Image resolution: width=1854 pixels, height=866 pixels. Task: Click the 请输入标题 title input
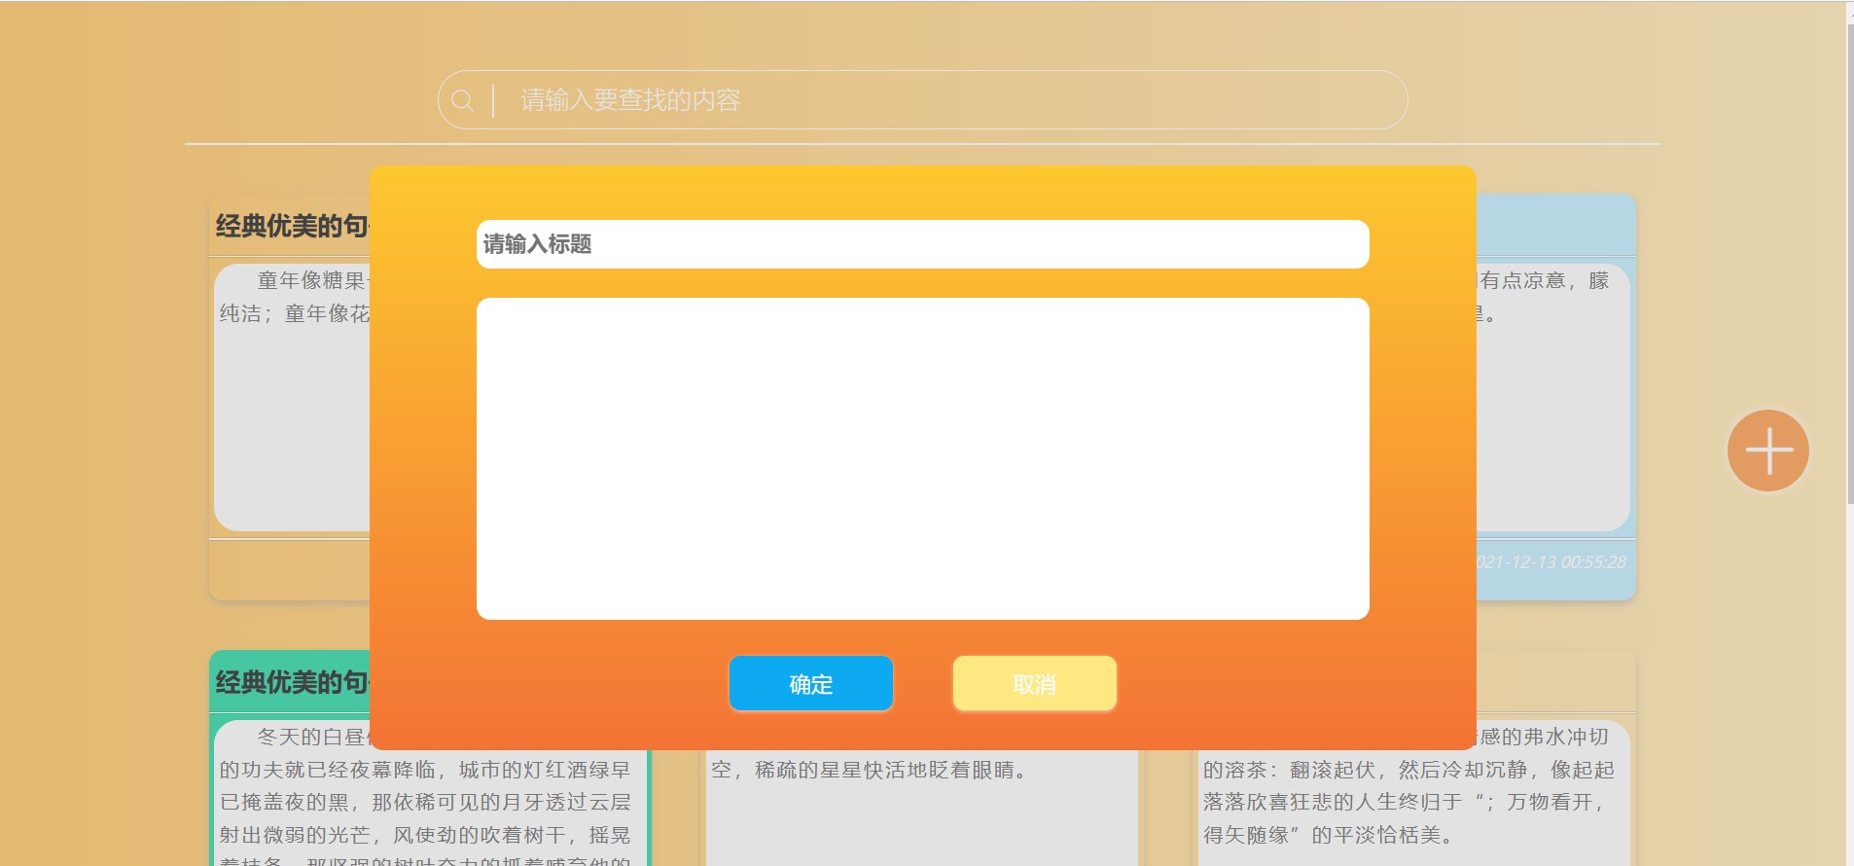point(922,244)
